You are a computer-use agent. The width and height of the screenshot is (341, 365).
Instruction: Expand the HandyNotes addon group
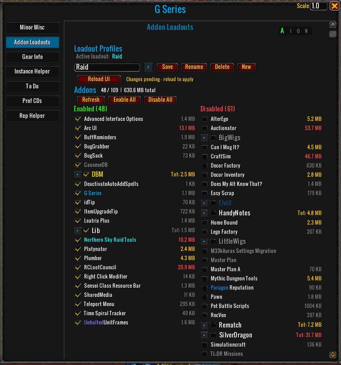click(x=204, y=213)
